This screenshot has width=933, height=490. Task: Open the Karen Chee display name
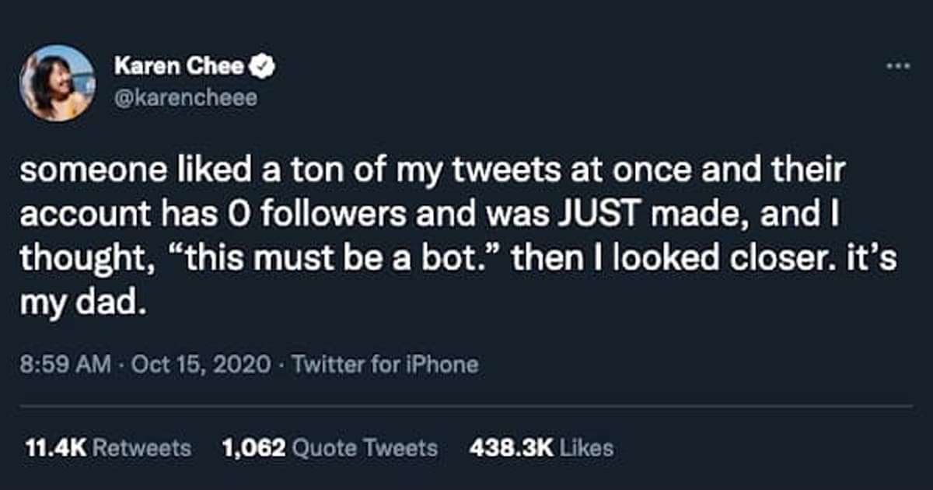click(179, 68)
